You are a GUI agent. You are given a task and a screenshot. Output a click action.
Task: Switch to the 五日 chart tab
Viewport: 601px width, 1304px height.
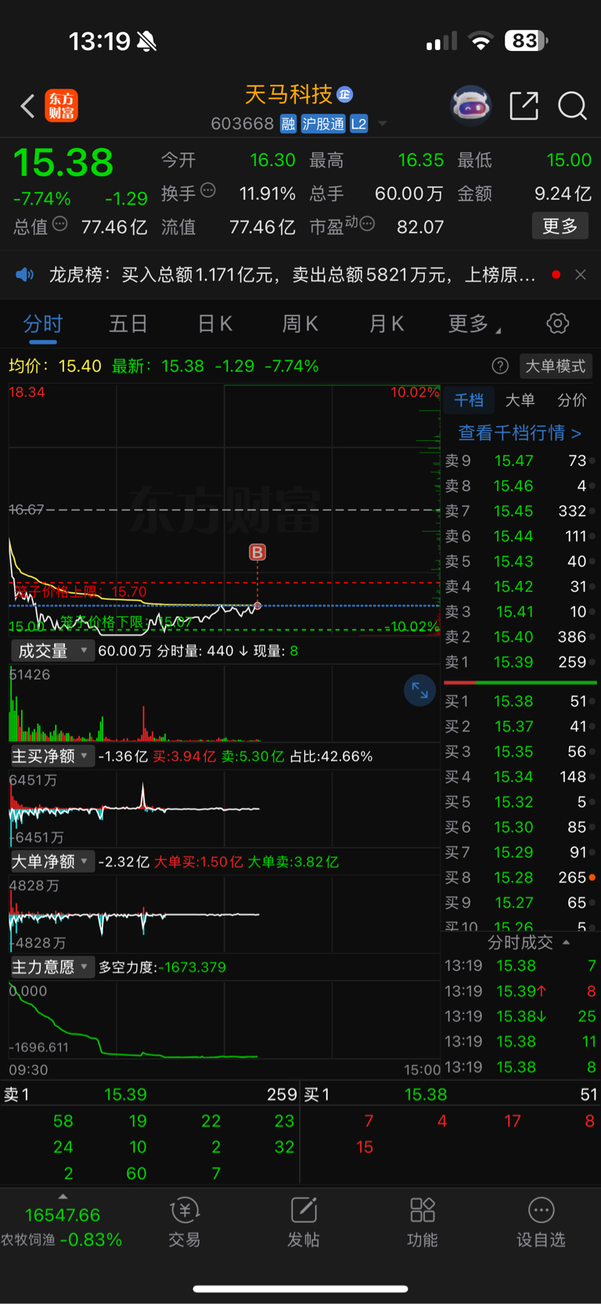(128, 323)
